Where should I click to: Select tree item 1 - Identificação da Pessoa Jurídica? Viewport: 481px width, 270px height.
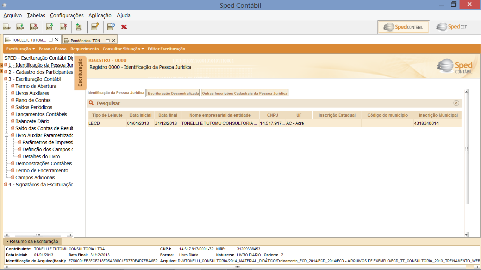tap(40, 65)
